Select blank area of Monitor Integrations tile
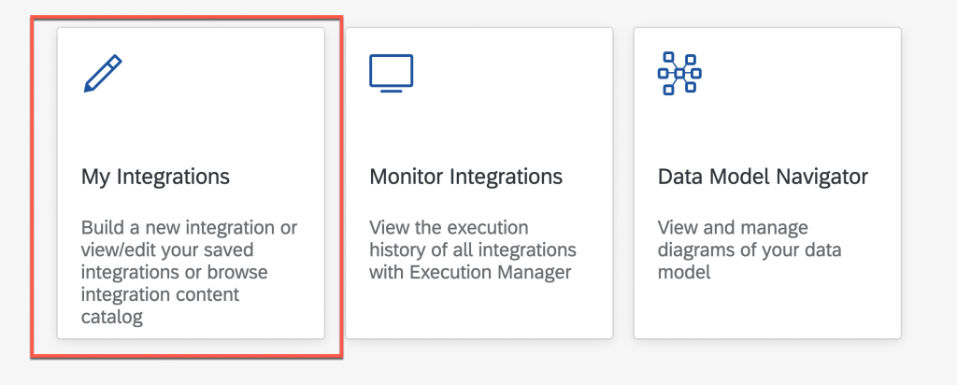 coord(479,311)
